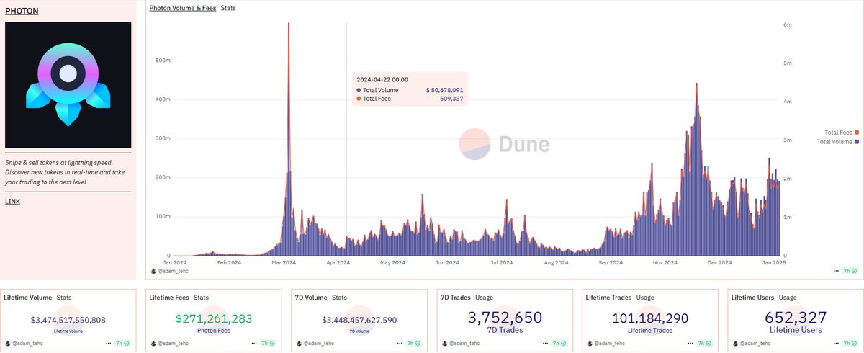
Task: Select the $3,448,457,627,590 value
Action: 359,319
